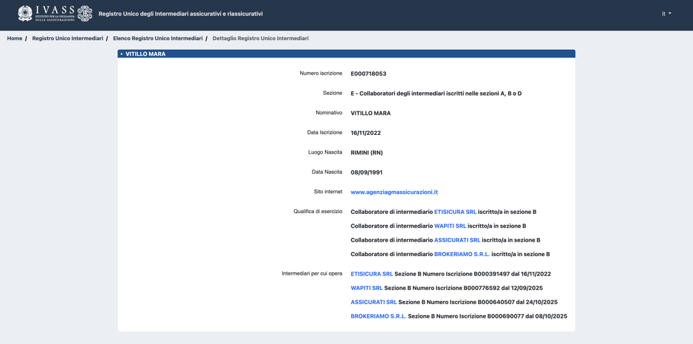
Task: Click the Nominativo field label
Action: pyautogui.click(x=328, y=113)
